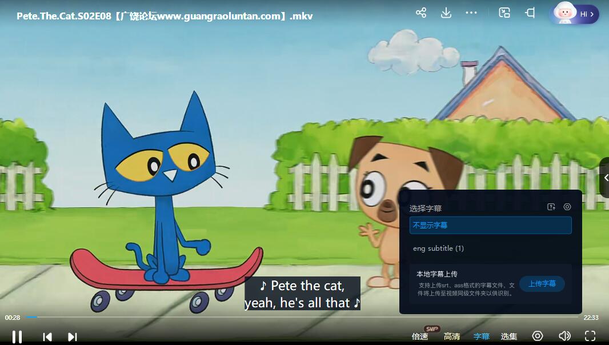Click the 选择字幕 panel title
This screenshot has height=345, width=609.
[x=426, y=208]
